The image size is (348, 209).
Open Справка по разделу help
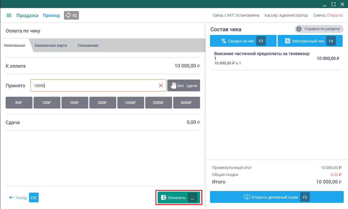tap(319, 29)
